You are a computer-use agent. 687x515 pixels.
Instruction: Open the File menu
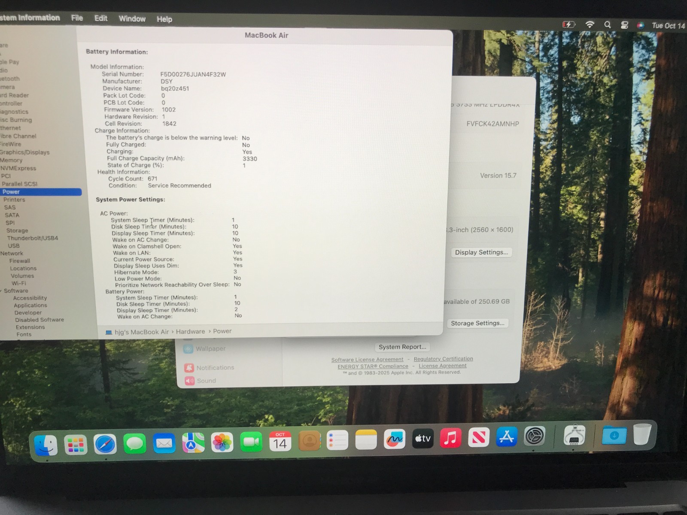pyautogui.click(x=77, y=18)
